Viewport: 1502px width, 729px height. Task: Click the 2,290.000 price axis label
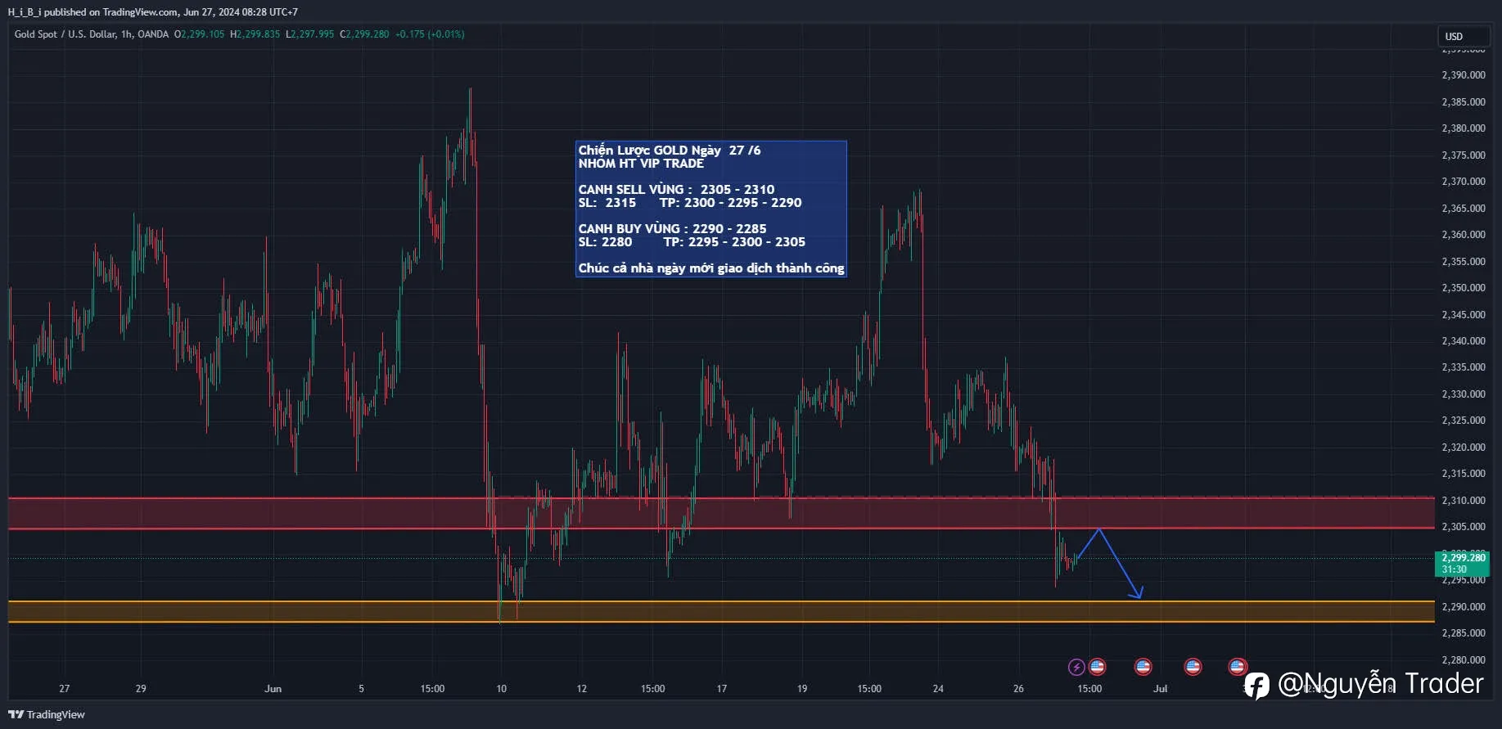click(1464, 607)
